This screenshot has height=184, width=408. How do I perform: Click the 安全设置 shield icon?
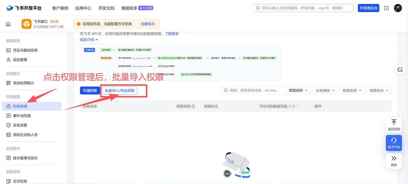coord(9,125)
